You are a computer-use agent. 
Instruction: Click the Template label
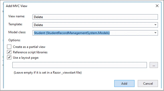[x=15, y=24]
